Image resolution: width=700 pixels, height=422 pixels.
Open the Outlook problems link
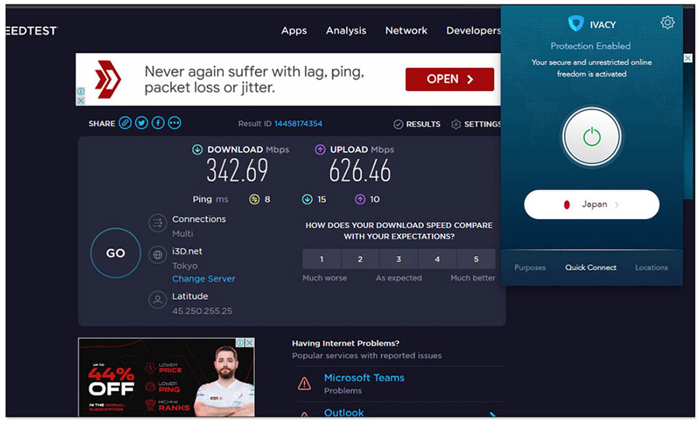tap(344, 413)
